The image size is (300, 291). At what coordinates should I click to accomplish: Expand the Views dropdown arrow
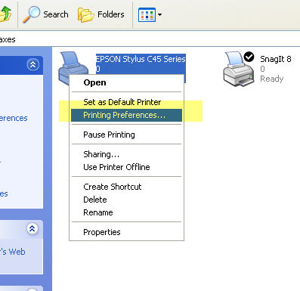pyautogui.click(x=159, y=14)
